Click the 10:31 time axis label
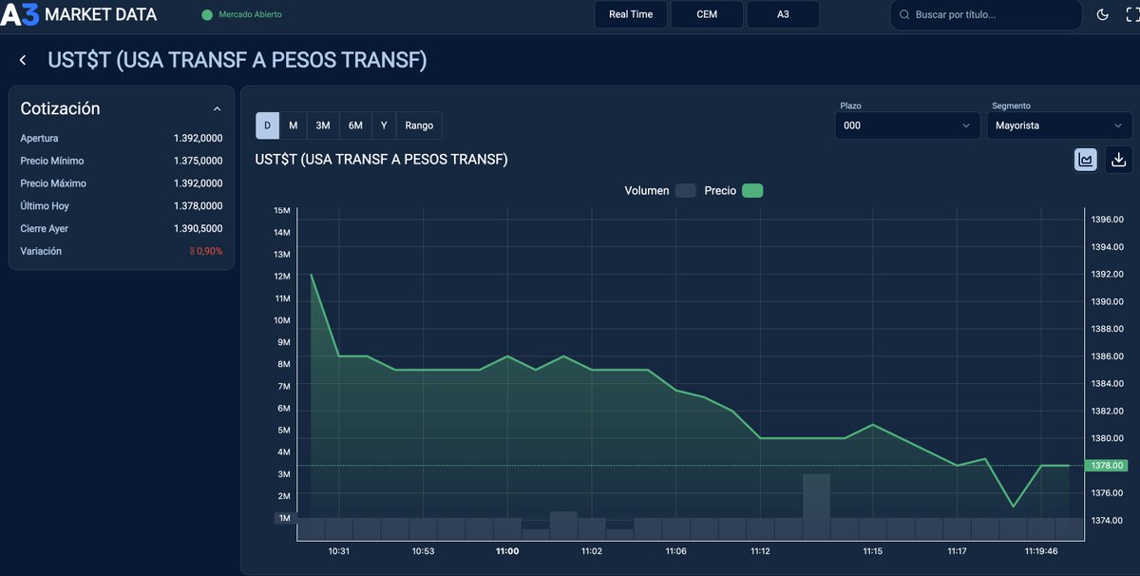 point(339,551)
